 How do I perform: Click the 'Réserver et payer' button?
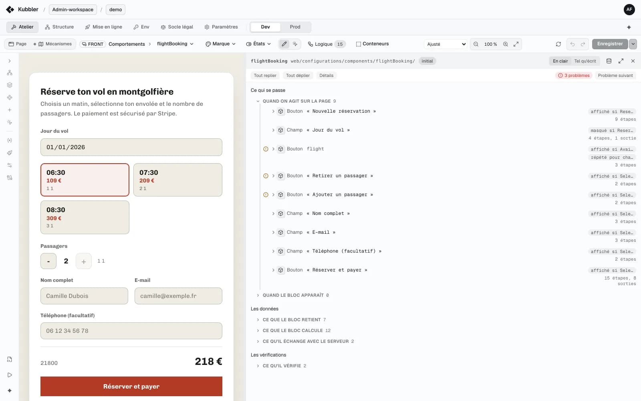tap(131, 386)
